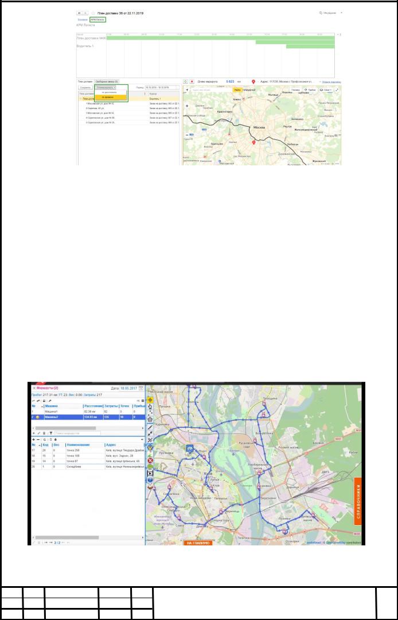Select the pan map tool in Kyiv toolbar
The width and height of the screenshot is (398, 620).
150,400
